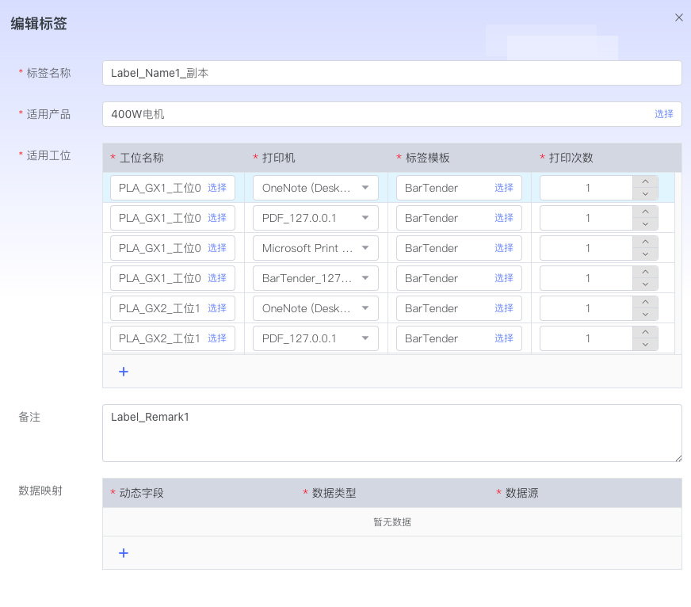Open the BarTender_127 printer dropdown
Image resolution: width=691 pixels, height=607 pixels.
(365, 278)
